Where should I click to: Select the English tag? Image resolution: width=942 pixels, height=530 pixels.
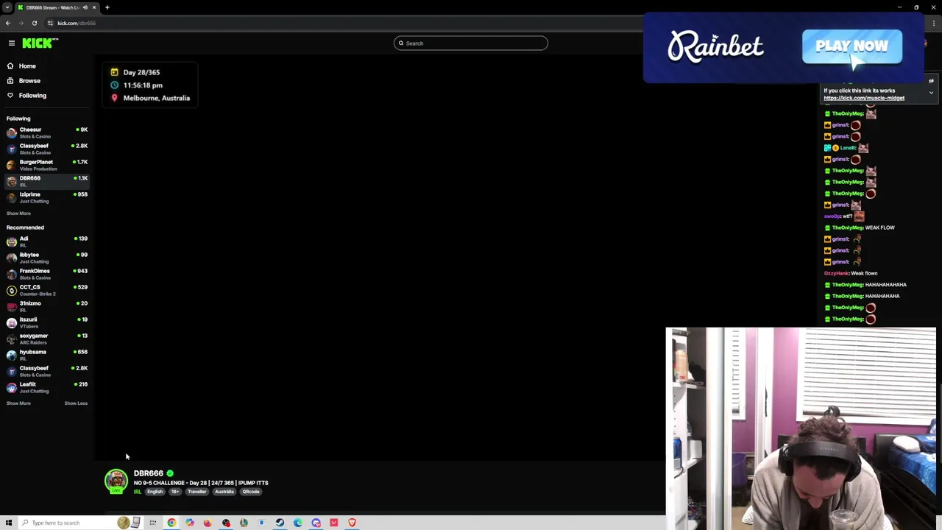pyautogui.click(x=155, y=492)
